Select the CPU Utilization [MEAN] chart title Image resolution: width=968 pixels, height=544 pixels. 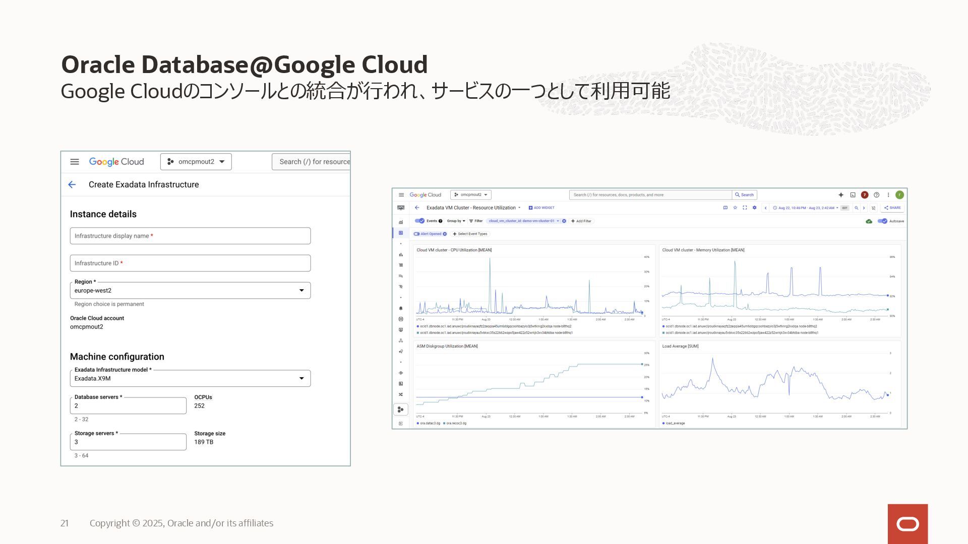click(454, 250)
